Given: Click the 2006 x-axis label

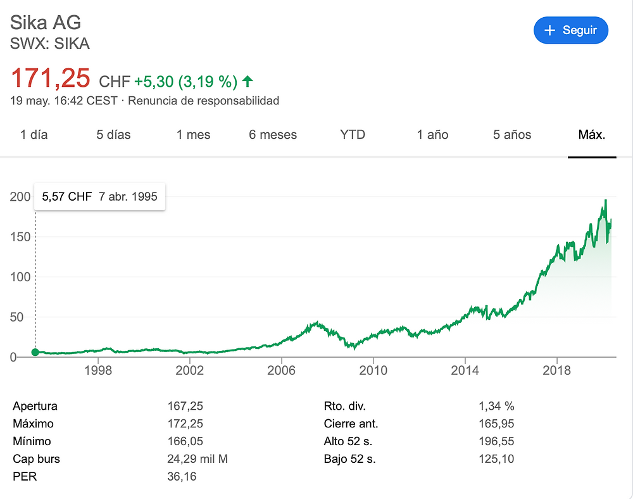Looking at the screenshot, I should (282, 370).
